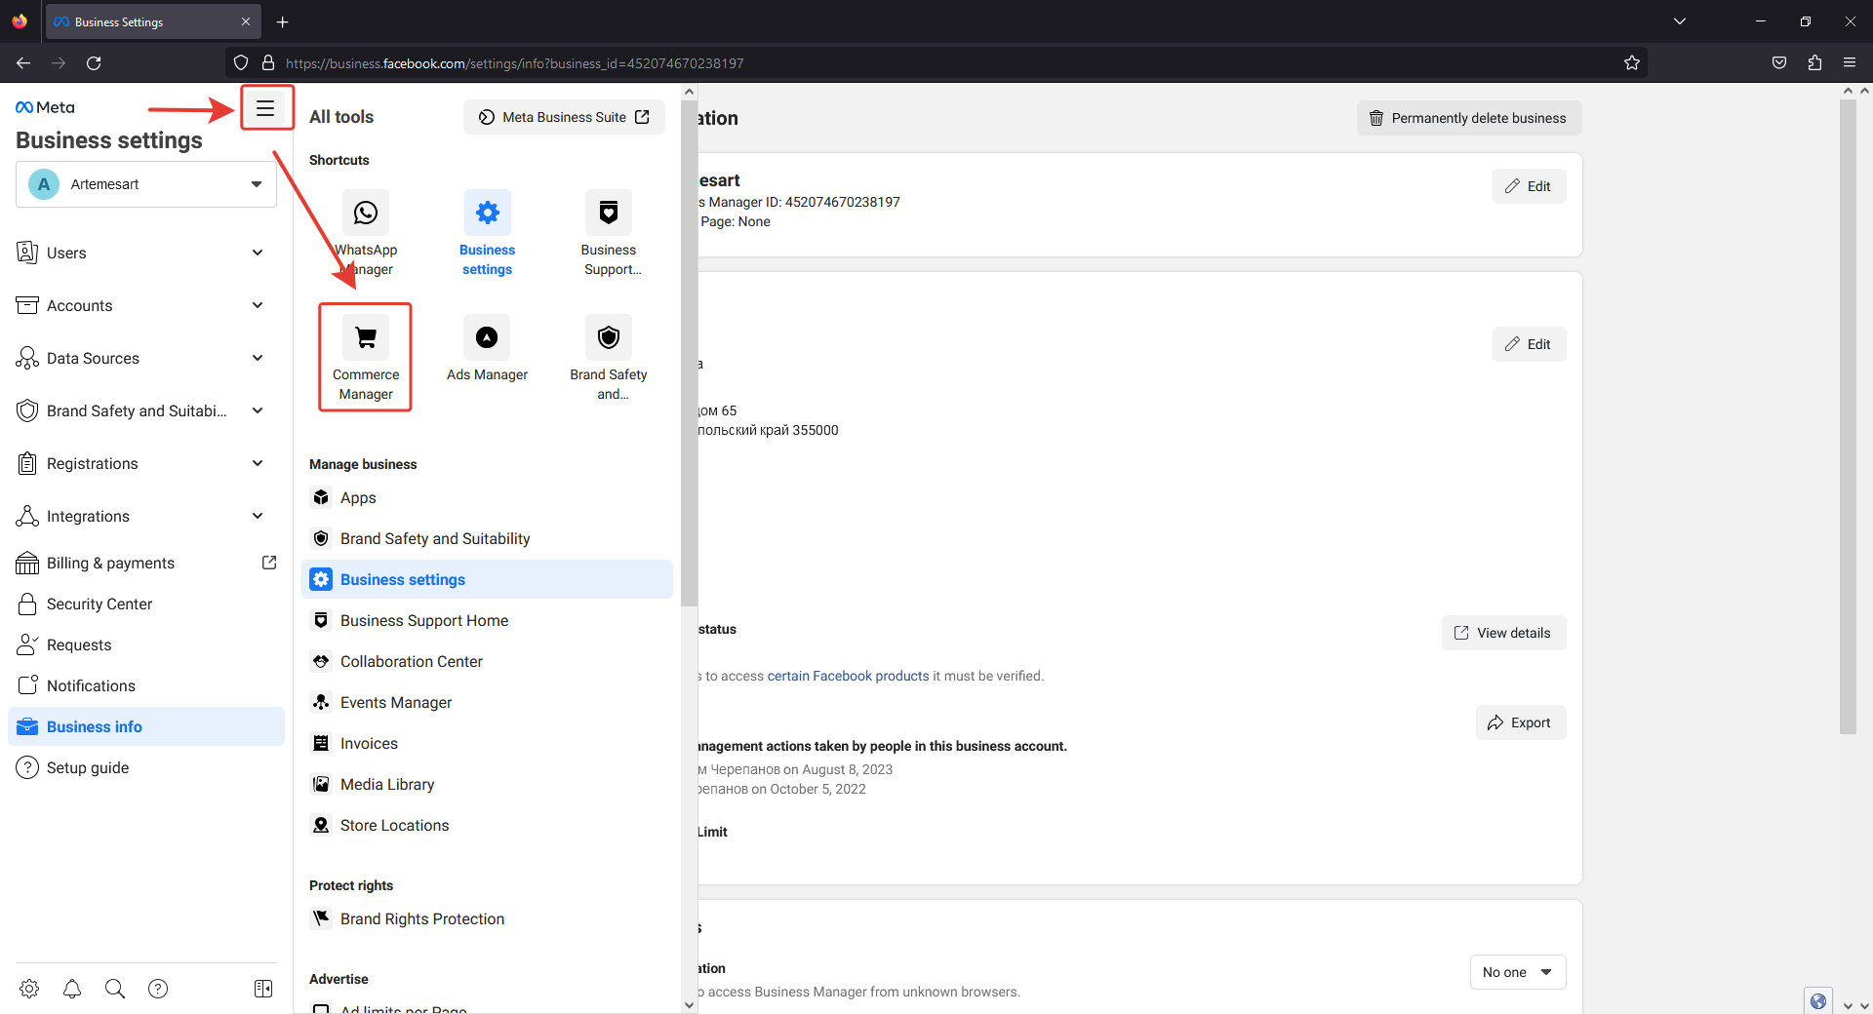Bookmark this page with star icon
This screenshot has width=1873, height=1014.
(1632, 63)
